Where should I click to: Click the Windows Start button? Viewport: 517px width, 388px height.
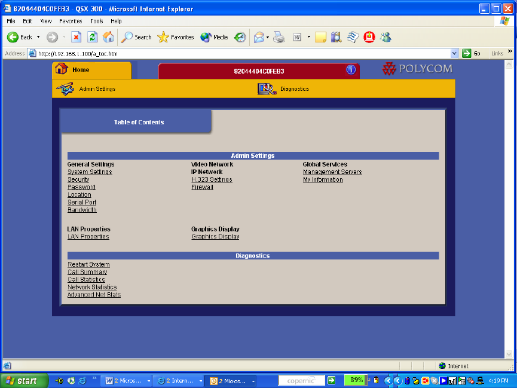point(22,381)
